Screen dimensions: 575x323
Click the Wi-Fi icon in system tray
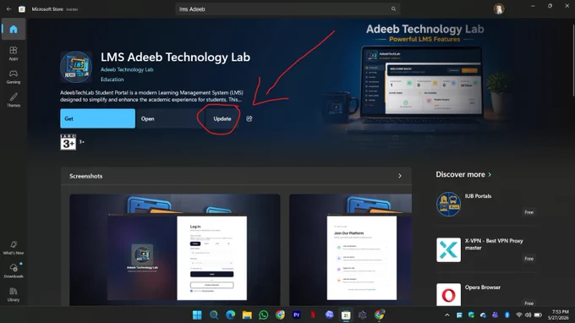coord(518,315)
